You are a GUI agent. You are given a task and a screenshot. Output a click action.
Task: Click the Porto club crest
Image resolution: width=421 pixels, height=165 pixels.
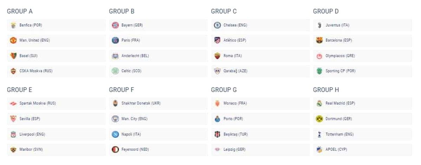pyautogui.click(x=217, y=119)
